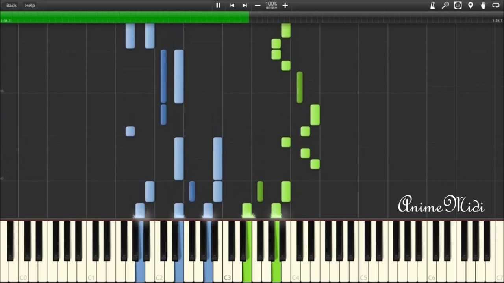
Task: Play the piano key labeled C3
Action: [x=227, y=252]
